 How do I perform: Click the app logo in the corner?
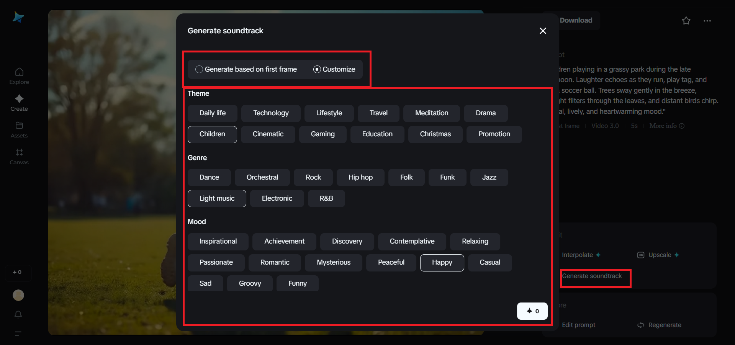click(x=18, y=17)
